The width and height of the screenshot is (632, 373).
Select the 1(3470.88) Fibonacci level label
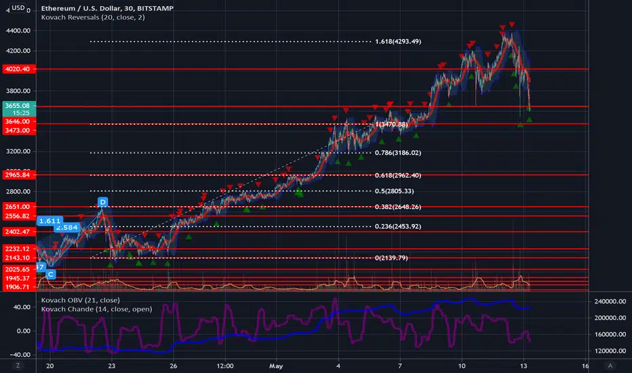pos(391,124)
